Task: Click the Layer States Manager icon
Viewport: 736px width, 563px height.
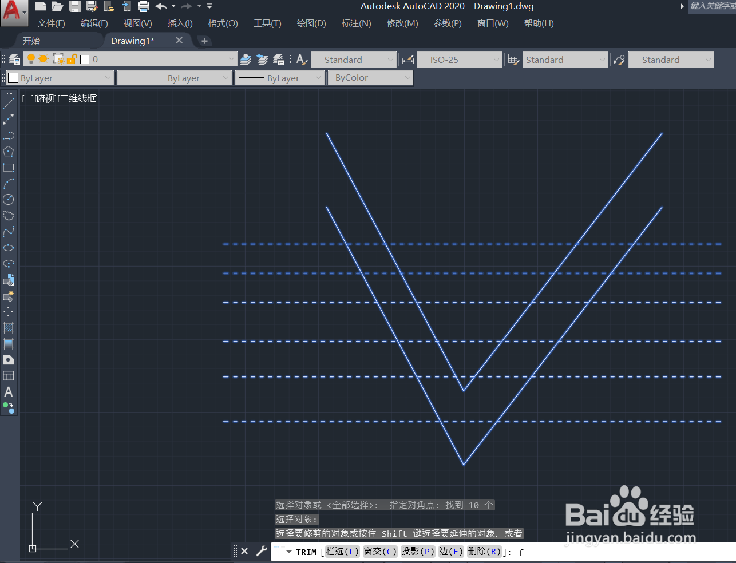Action: [279, 60]
